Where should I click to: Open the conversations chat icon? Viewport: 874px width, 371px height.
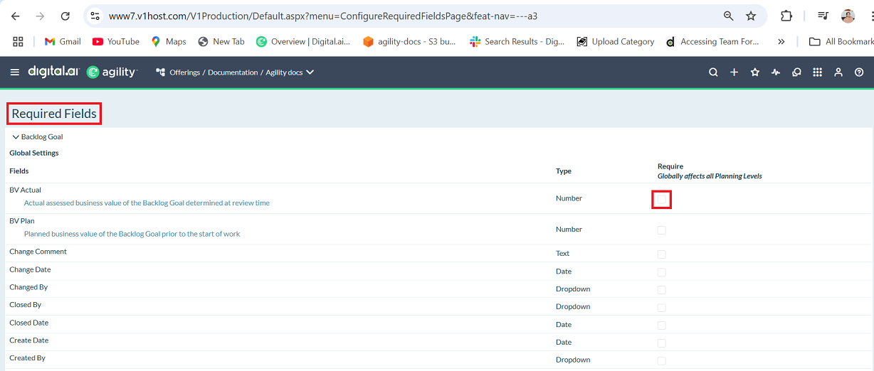[x=796, y=72]
